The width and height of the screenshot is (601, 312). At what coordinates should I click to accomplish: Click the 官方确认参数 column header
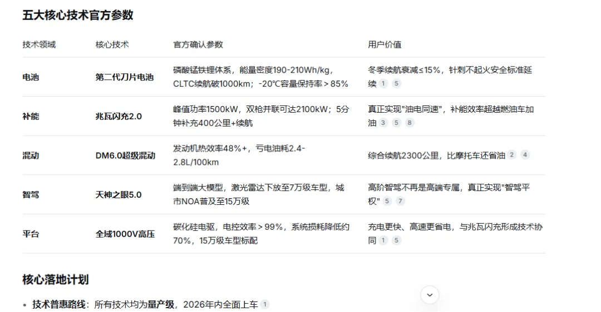click(198, 44)
